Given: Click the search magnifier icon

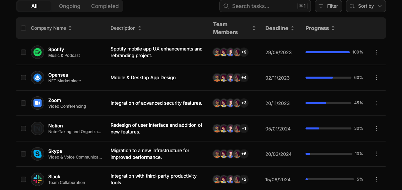Looking at the screenshot, I should coord(226,6).
